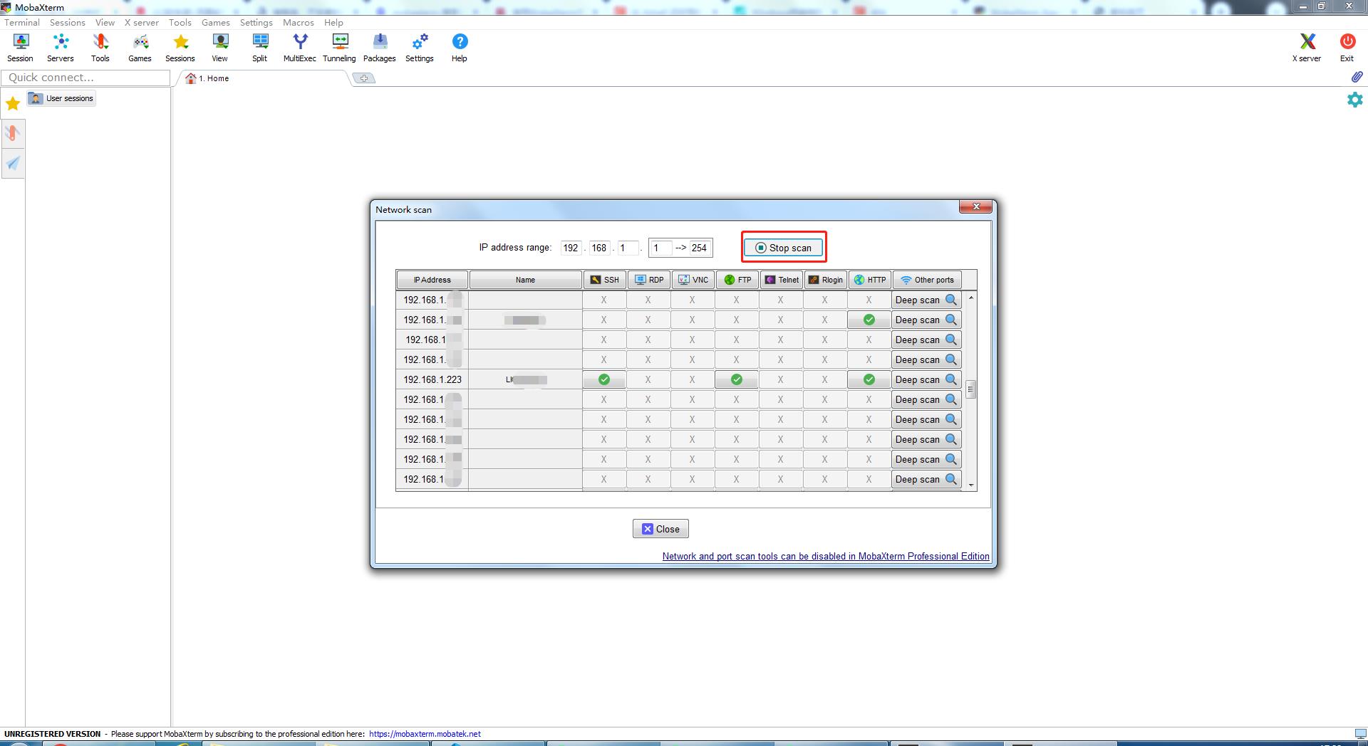Click the HTTP checkmark in second row
This screenshot has width=1368, height=746.
click(x=869, y=320)
